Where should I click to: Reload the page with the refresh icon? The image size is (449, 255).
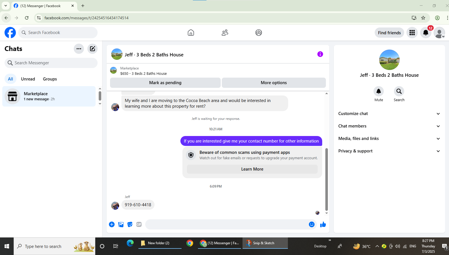(27, 18)
